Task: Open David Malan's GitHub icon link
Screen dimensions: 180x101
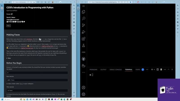Action: click(10, 22)
